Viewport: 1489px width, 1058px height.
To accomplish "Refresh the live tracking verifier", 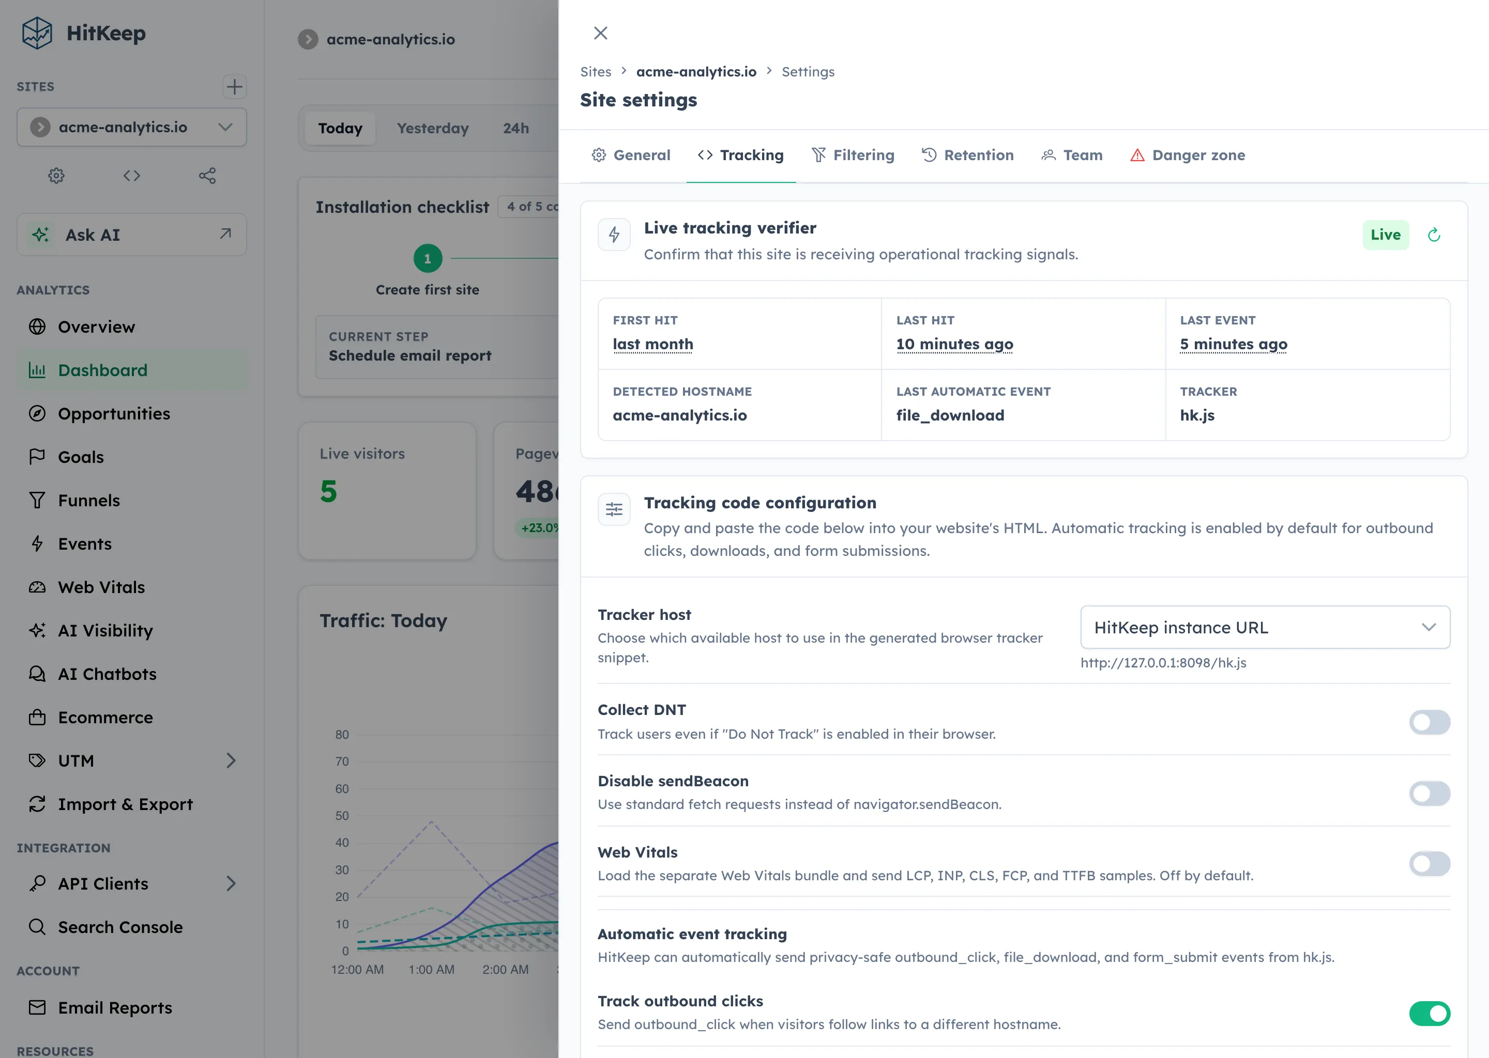I will [1434, 235].
